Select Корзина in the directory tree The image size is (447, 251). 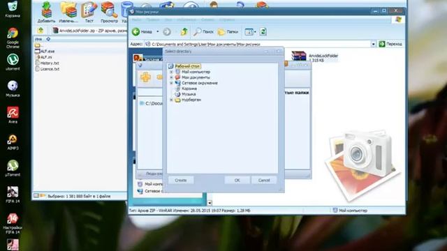pyautogui.click(x=189, y=89)
